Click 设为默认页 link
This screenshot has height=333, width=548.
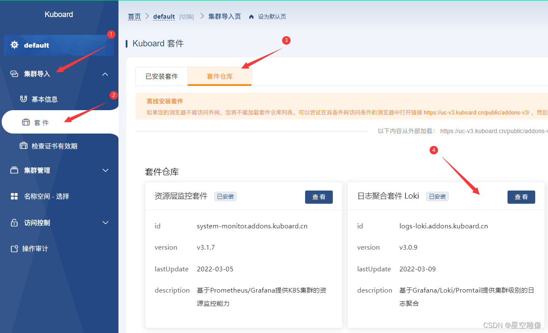point(272,17)
